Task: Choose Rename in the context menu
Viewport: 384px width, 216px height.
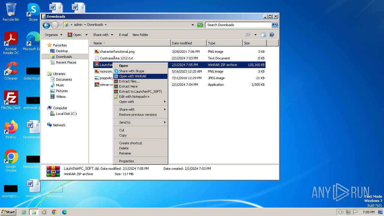Action: tap(140, 153)
